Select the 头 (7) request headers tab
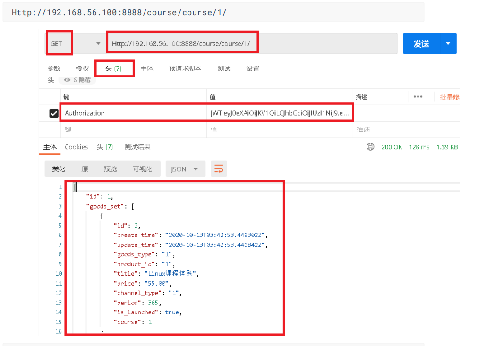Viewport: 486px width, 346px height. point(113,68)
